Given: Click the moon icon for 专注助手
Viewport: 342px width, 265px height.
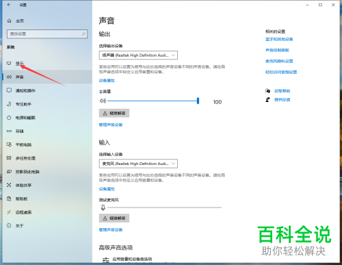Looking at the screenshot, I should pos(9,104).
